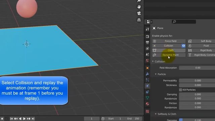Play the animation in reverse
Screen dimensions: 215x121
[20, 119]
